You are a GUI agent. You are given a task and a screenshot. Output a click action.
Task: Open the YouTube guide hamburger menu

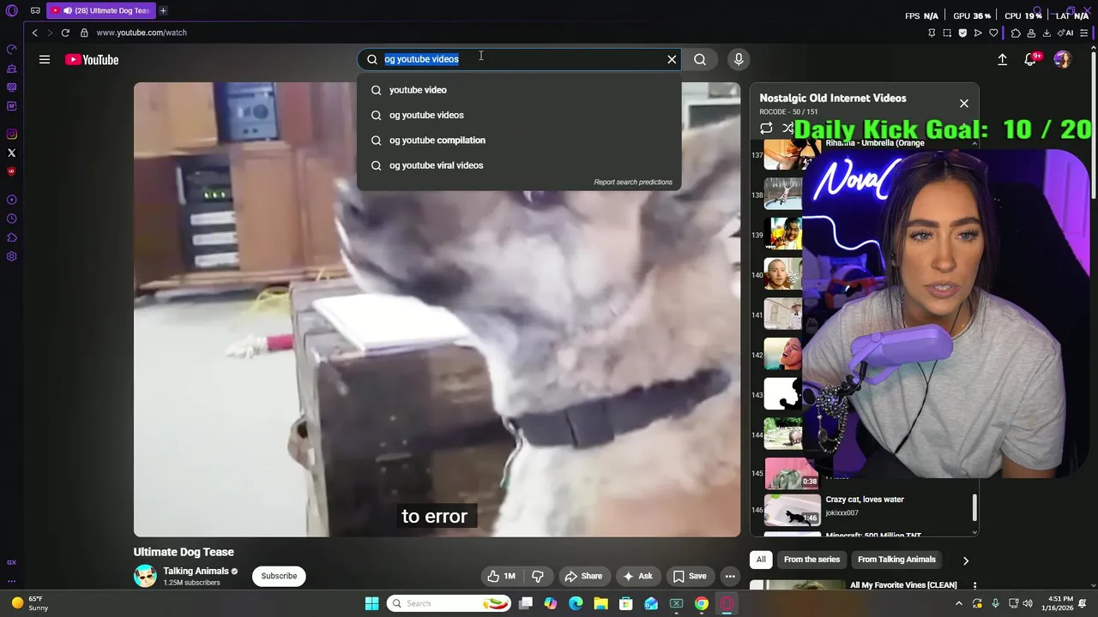(x=45, y=59)
